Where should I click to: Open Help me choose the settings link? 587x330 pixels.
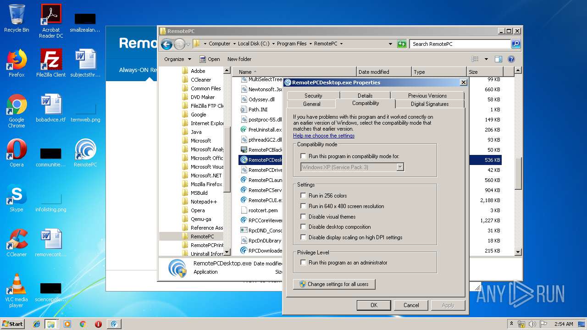pos(324,136)
